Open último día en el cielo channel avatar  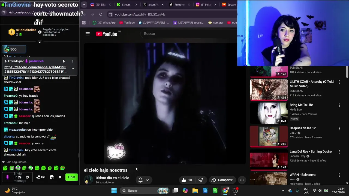[88, 180]
